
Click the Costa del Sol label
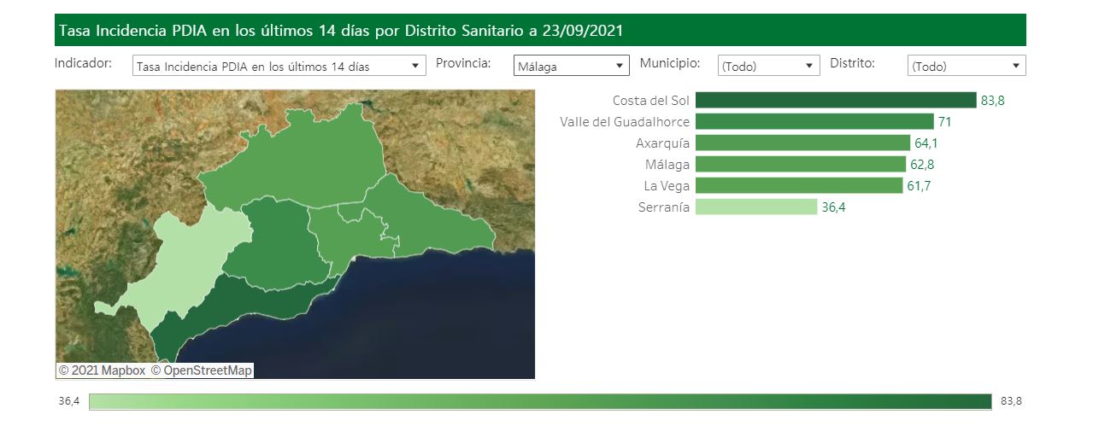[x=651, y=101]
